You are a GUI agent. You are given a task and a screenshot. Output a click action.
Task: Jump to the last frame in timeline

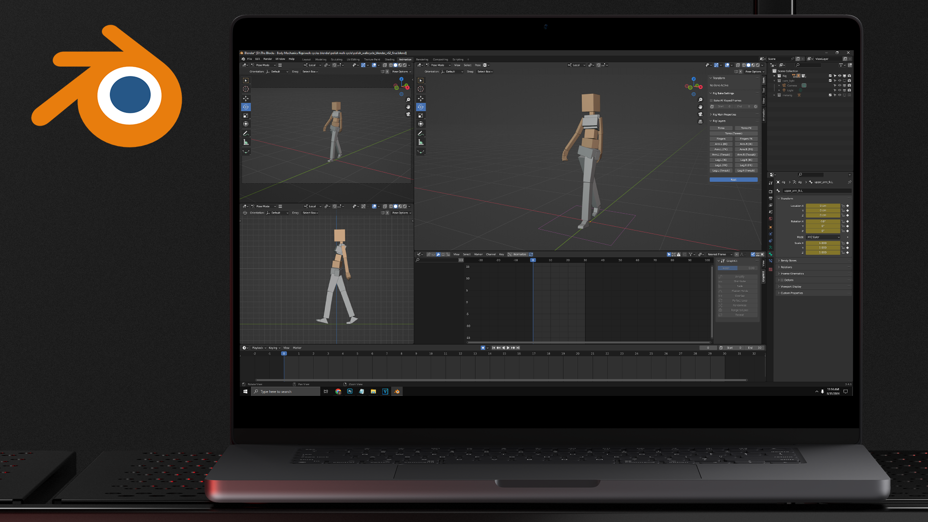(518, 348)
